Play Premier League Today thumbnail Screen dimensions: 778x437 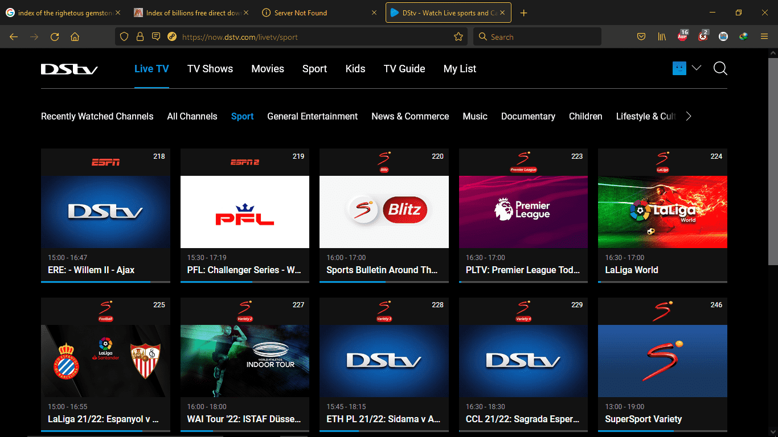(x=523, y=212)
